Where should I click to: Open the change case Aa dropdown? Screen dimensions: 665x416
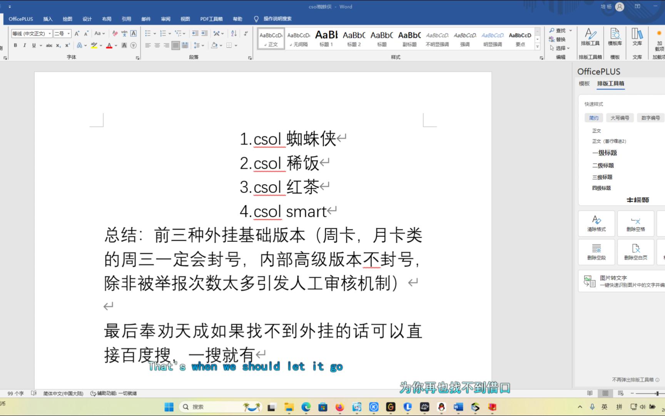point(100,34)
